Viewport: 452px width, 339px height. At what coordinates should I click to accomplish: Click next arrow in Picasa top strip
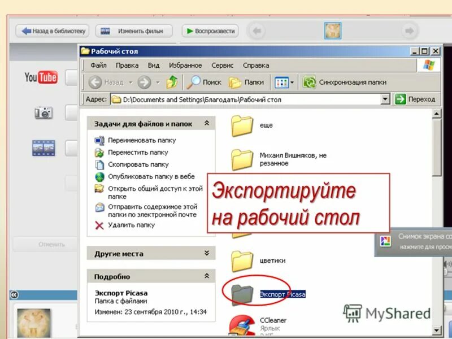click(x=409, y=31)
